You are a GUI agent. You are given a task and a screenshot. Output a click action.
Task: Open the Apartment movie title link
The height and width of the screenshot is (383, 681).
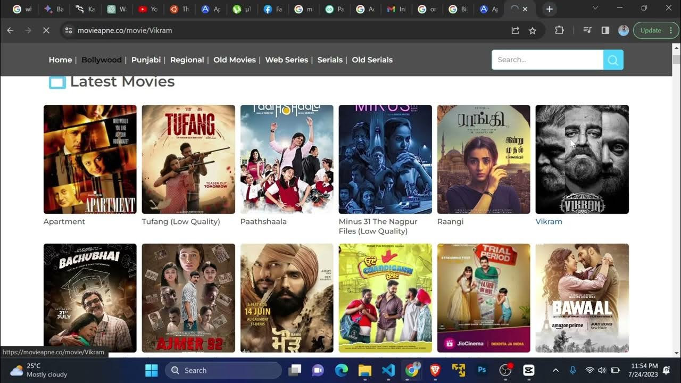click(64, 221)
